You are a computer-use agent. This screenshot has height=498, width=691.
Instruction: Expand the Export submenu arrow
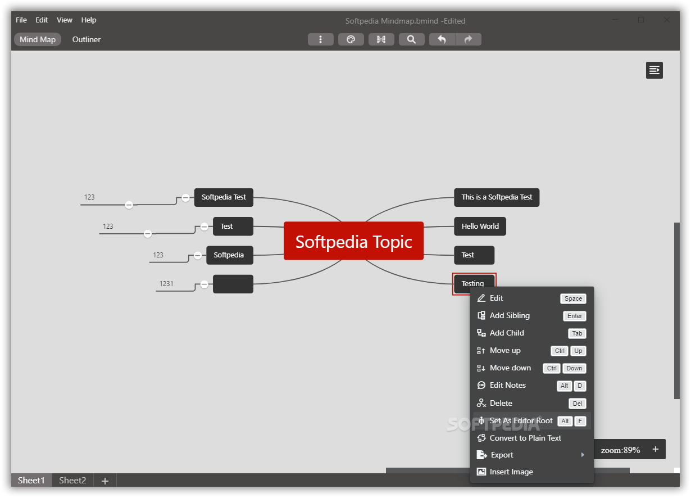(583, 455)
